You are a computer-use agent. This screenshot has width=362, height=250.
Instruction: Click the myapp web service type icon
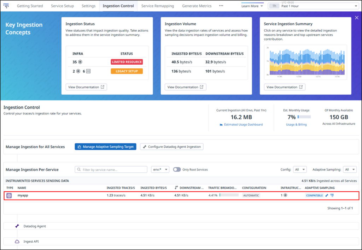9,195
